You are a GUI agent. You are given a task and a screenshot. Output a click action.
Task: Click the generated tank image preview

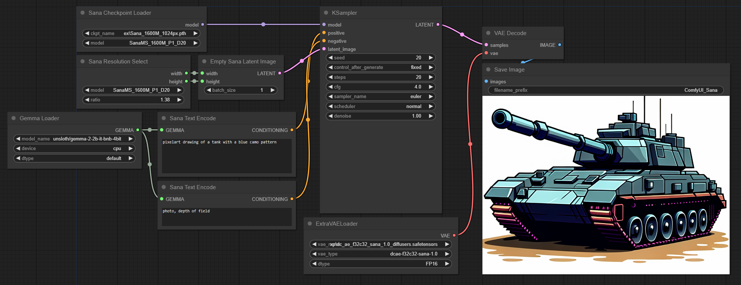click(606, 185)
